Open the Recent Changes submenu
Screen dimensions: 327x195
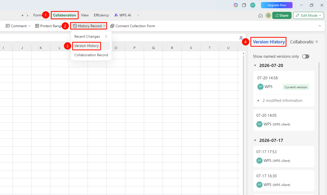[x=91, y=36]
